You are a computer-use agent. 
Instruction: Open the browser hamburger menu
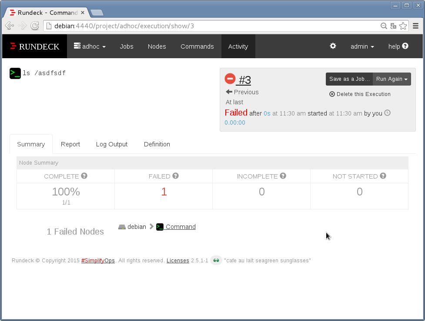click(415, 26)
